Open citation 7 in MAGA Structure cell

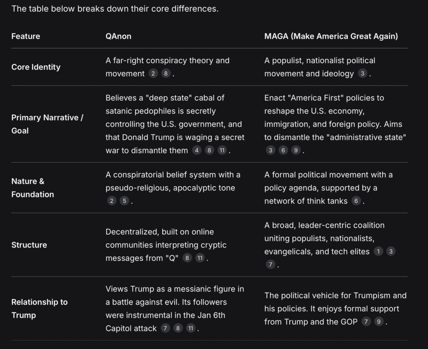click(270, 265)
